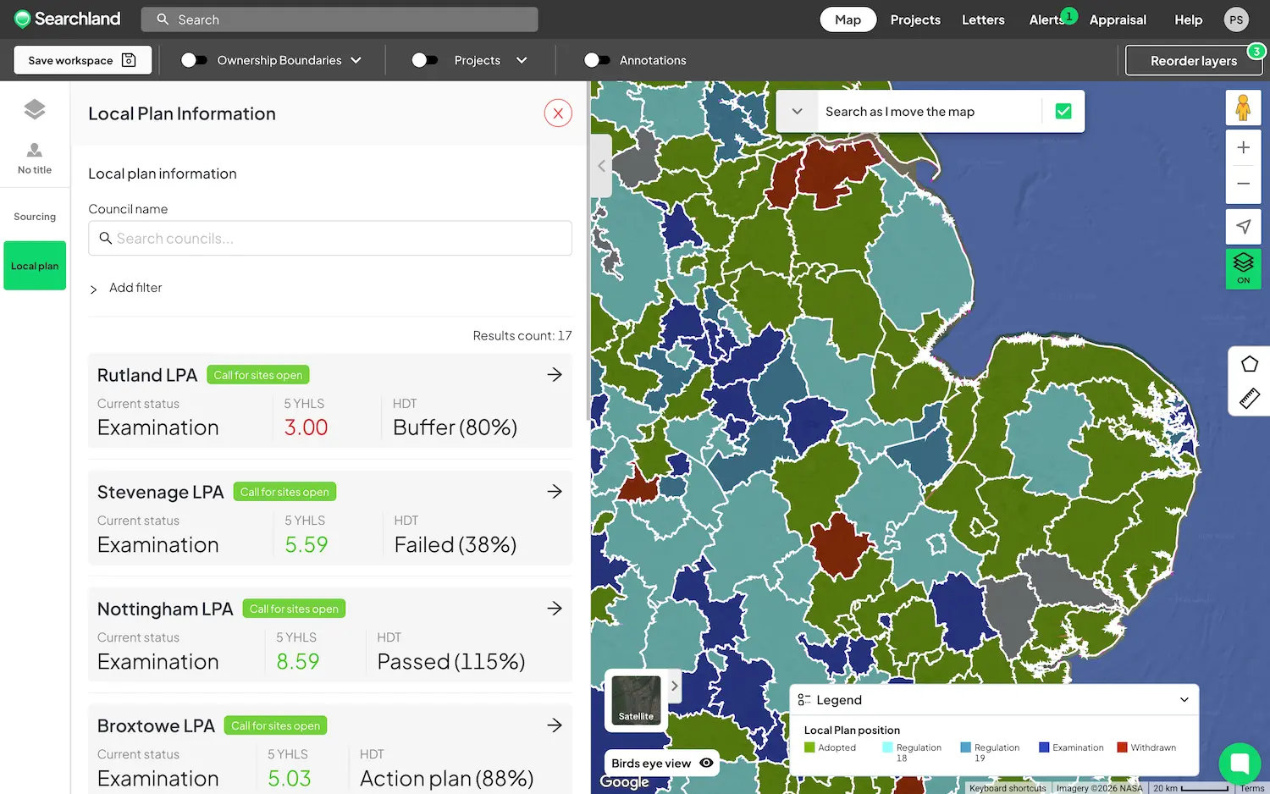Click the current location arrow icon

coord(1243,226)
